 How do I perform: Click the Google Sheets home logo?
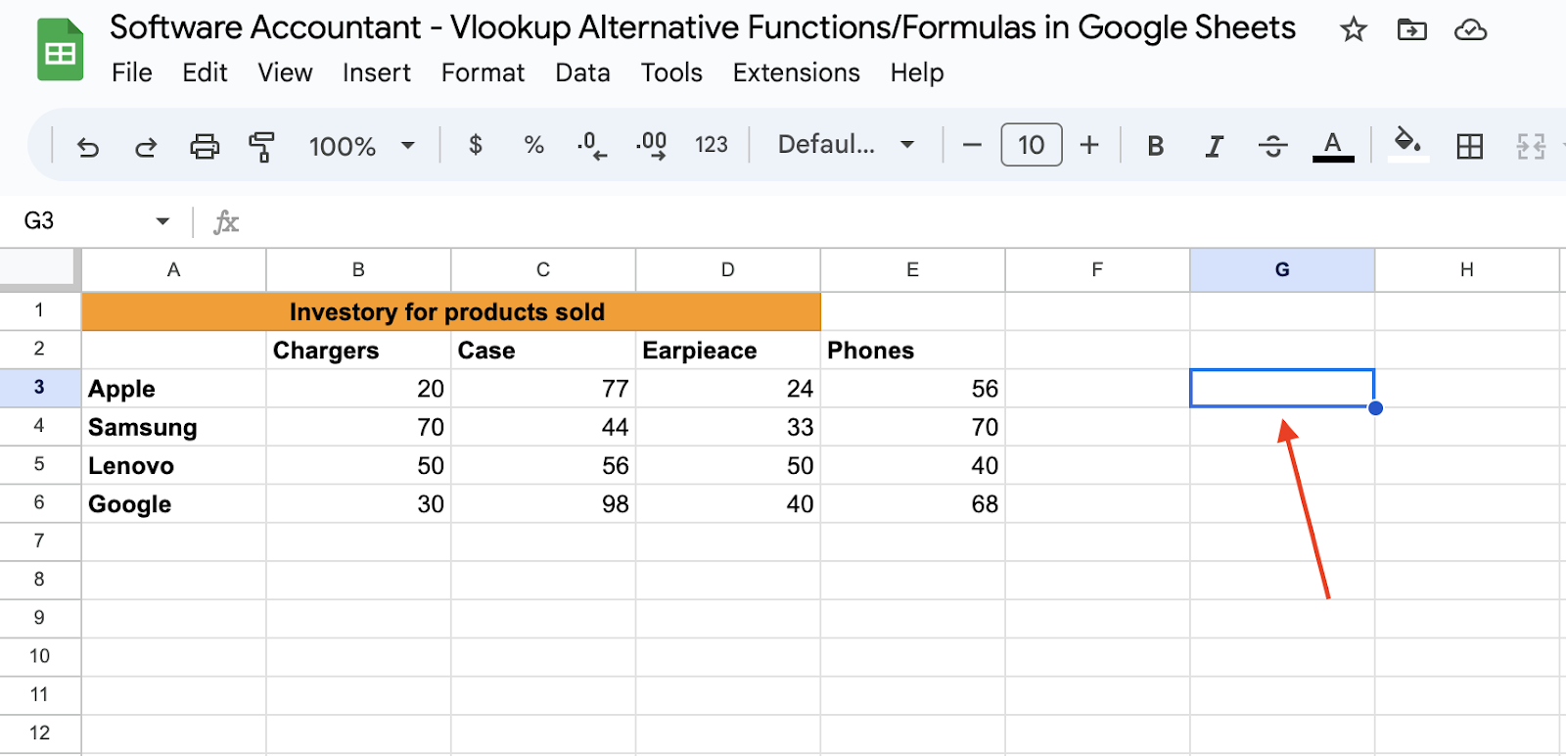[61, 50]
